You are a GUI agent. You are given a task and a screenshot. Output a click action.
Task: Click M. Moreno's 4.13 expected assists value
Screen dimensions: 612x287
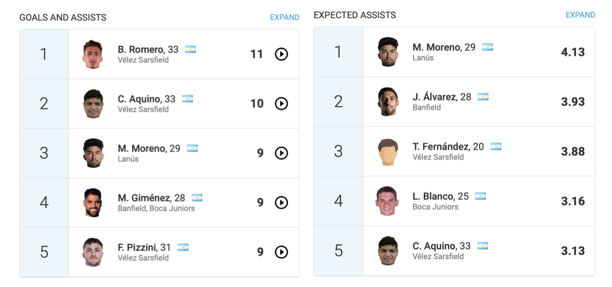573,52
